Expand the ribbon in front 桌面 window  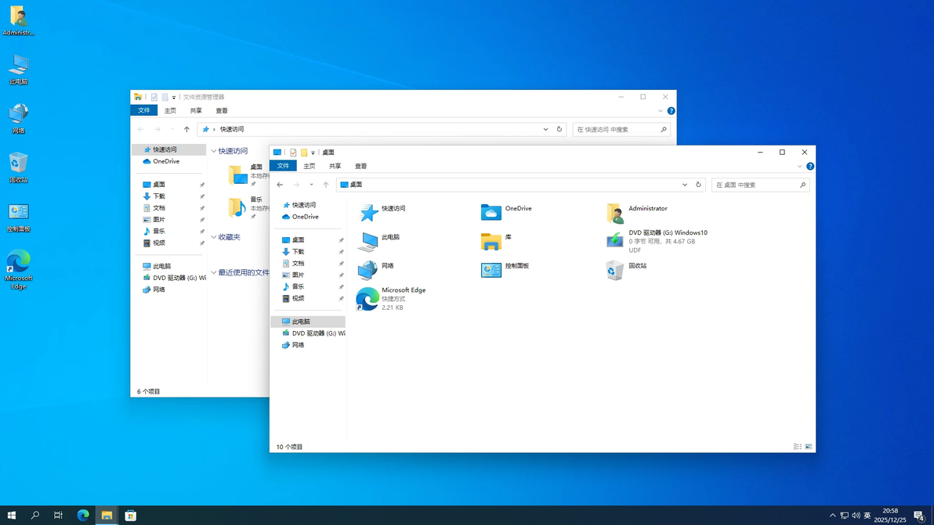[799, 167]
